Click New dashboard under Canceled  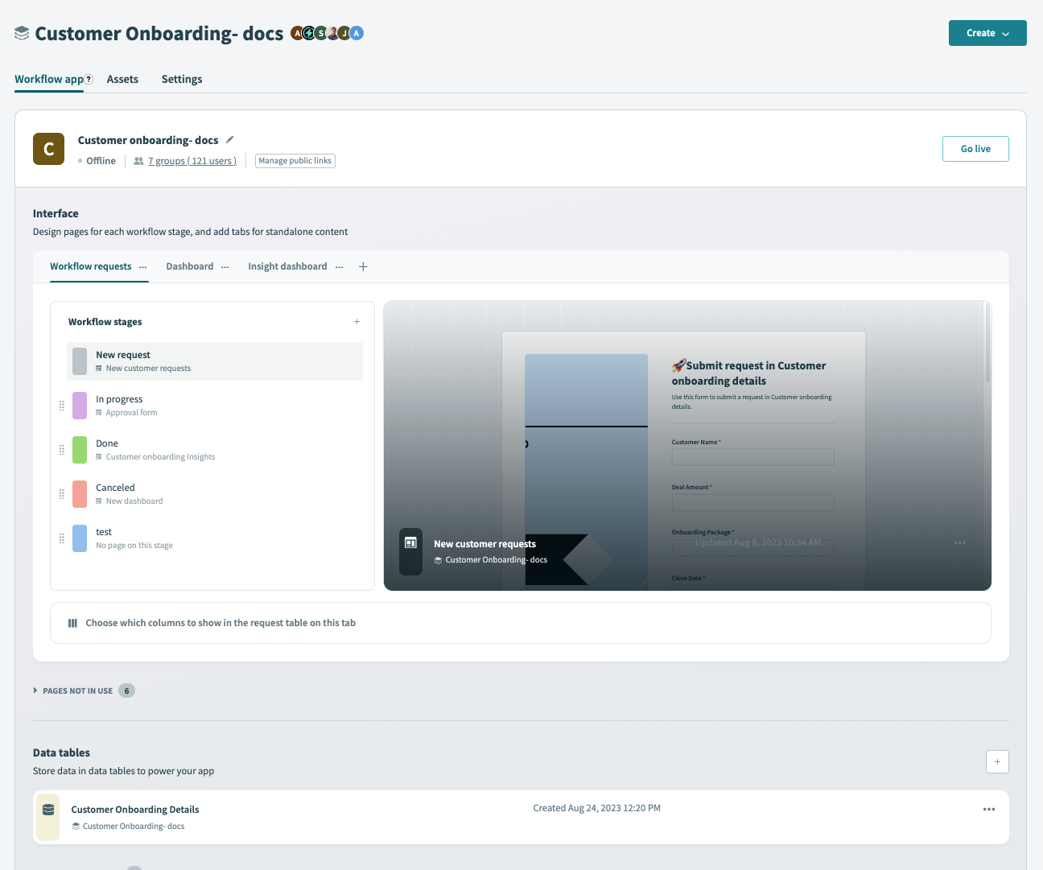(134, 501)
